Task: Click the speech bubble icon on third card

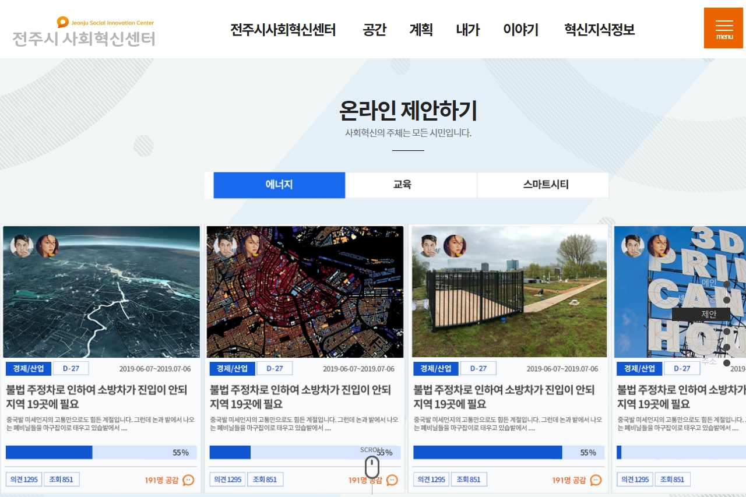Action: (596, 480)
